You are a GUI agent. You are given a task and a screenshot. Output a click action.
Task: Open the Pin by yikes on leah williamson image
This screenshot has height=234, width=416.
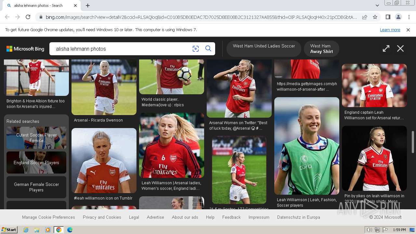point(374,158)
